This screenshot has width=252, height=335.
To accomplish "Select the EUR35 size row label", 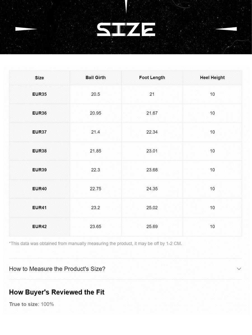I will pos(39,94).
